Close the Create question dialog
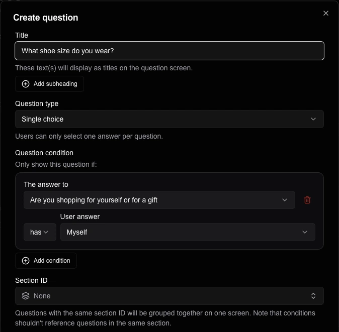Image resolution: width=339 pixels, height=332 pixels. [x=326, y=14]
